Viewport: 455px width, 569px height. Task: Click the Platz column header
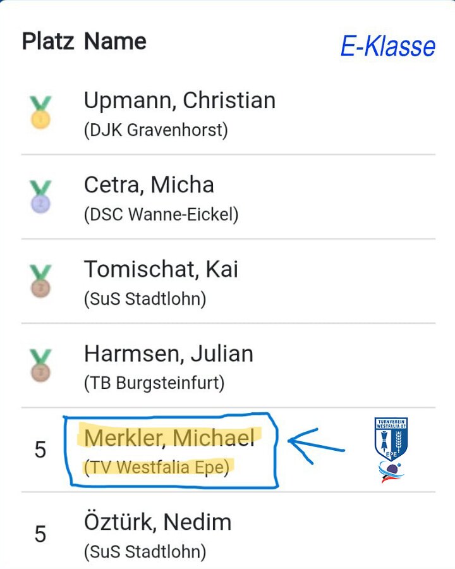click(48, 41)
